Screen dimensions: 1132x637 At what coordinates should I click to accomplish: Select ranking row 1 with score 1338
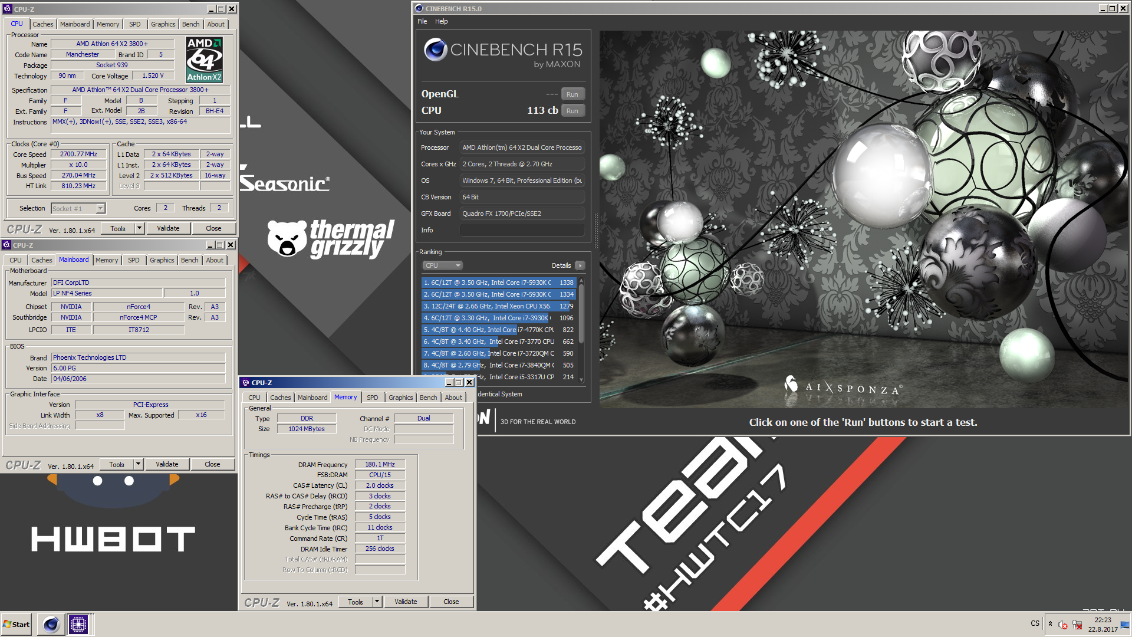tap(498, 283)
